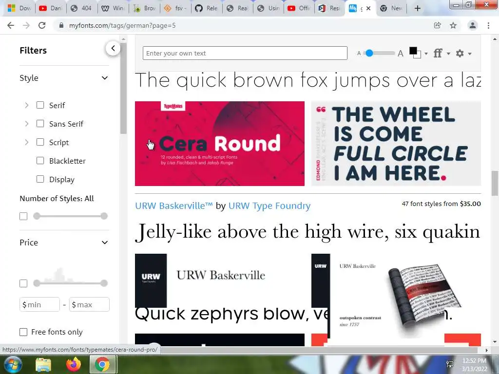Toggle the Price range checkbox

[x=23, y=283]
